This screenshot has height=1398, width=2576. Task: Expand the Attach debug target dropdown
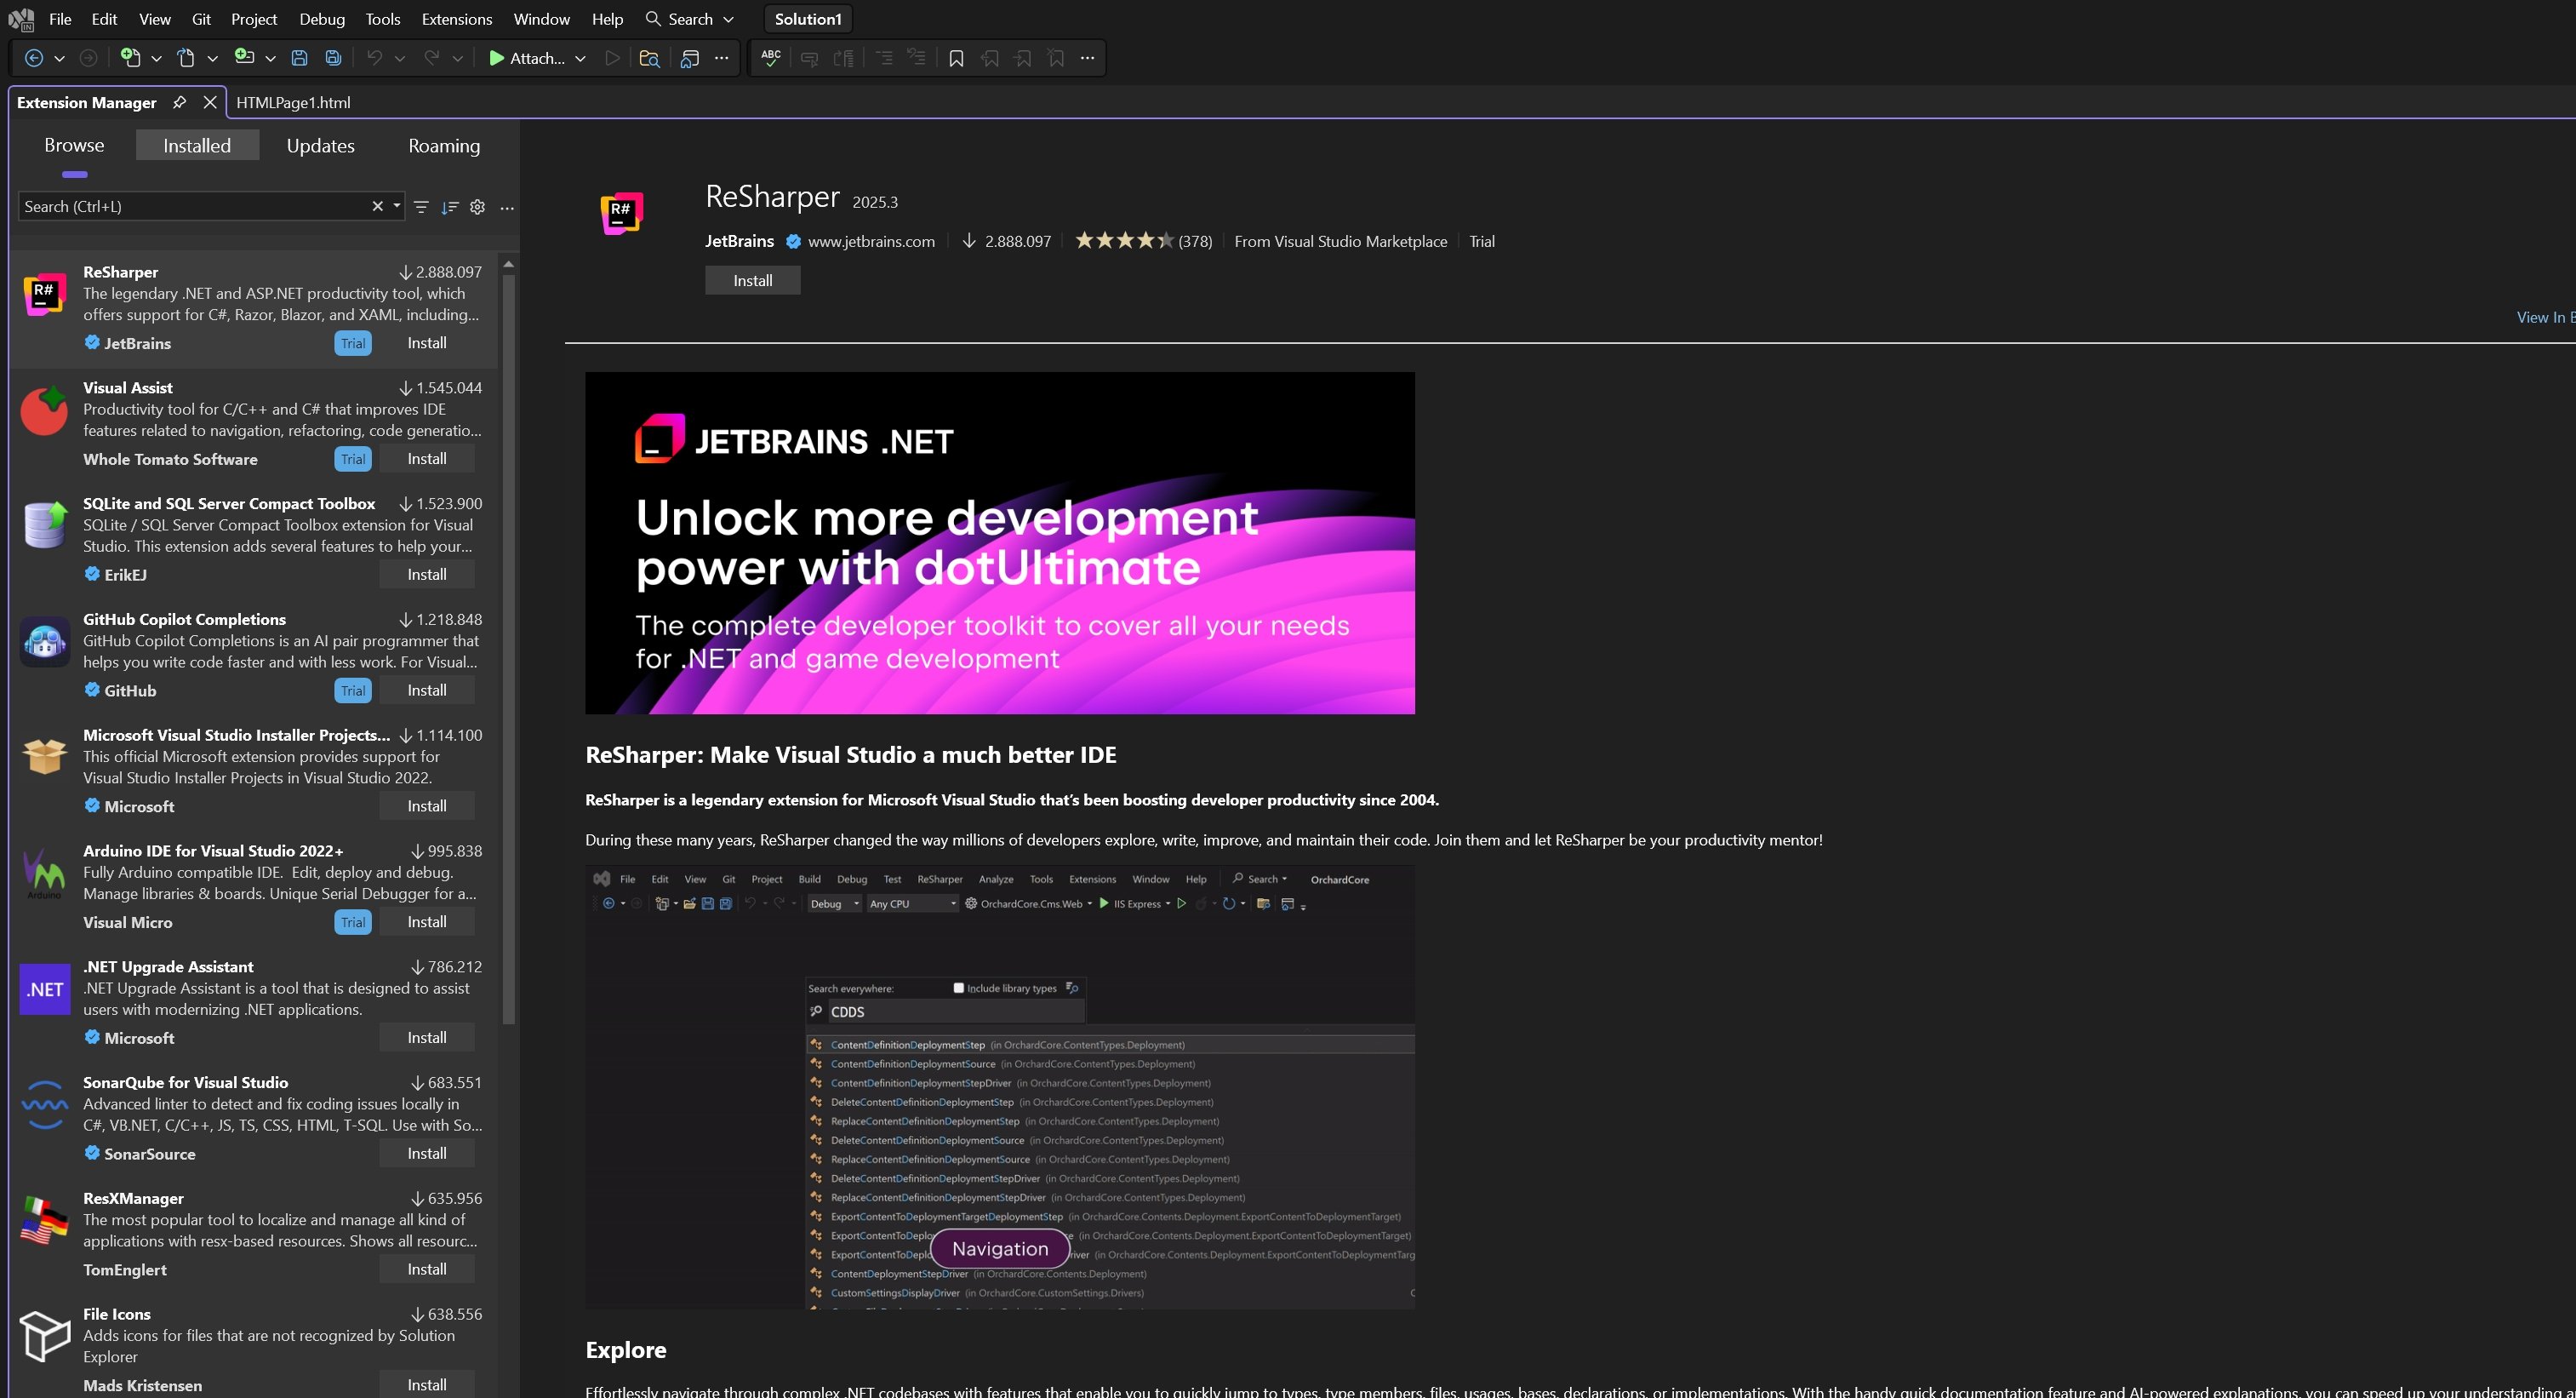pyautogui.click(x=580, y=59)
